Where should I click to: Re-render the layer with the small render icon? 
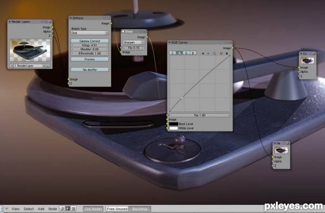pyautogui.click(x=48, y=66)
